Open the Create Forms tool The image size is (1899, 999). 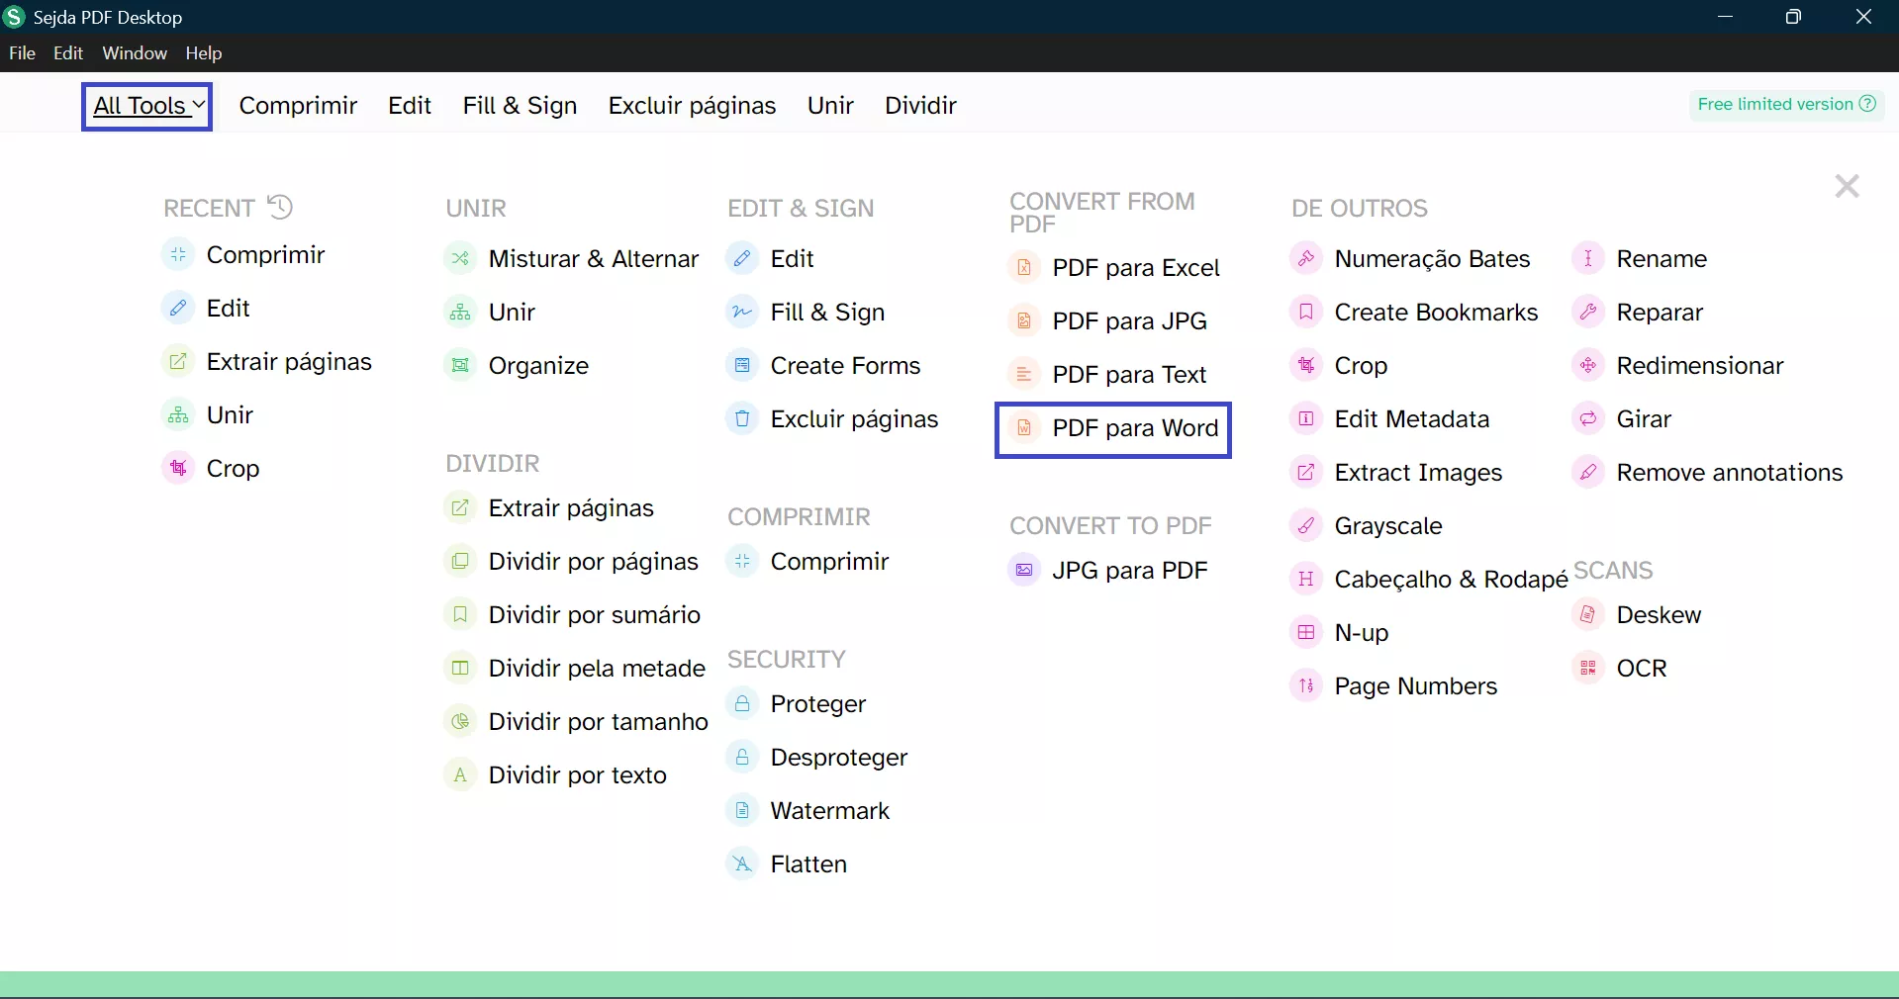tap(846, 365)
